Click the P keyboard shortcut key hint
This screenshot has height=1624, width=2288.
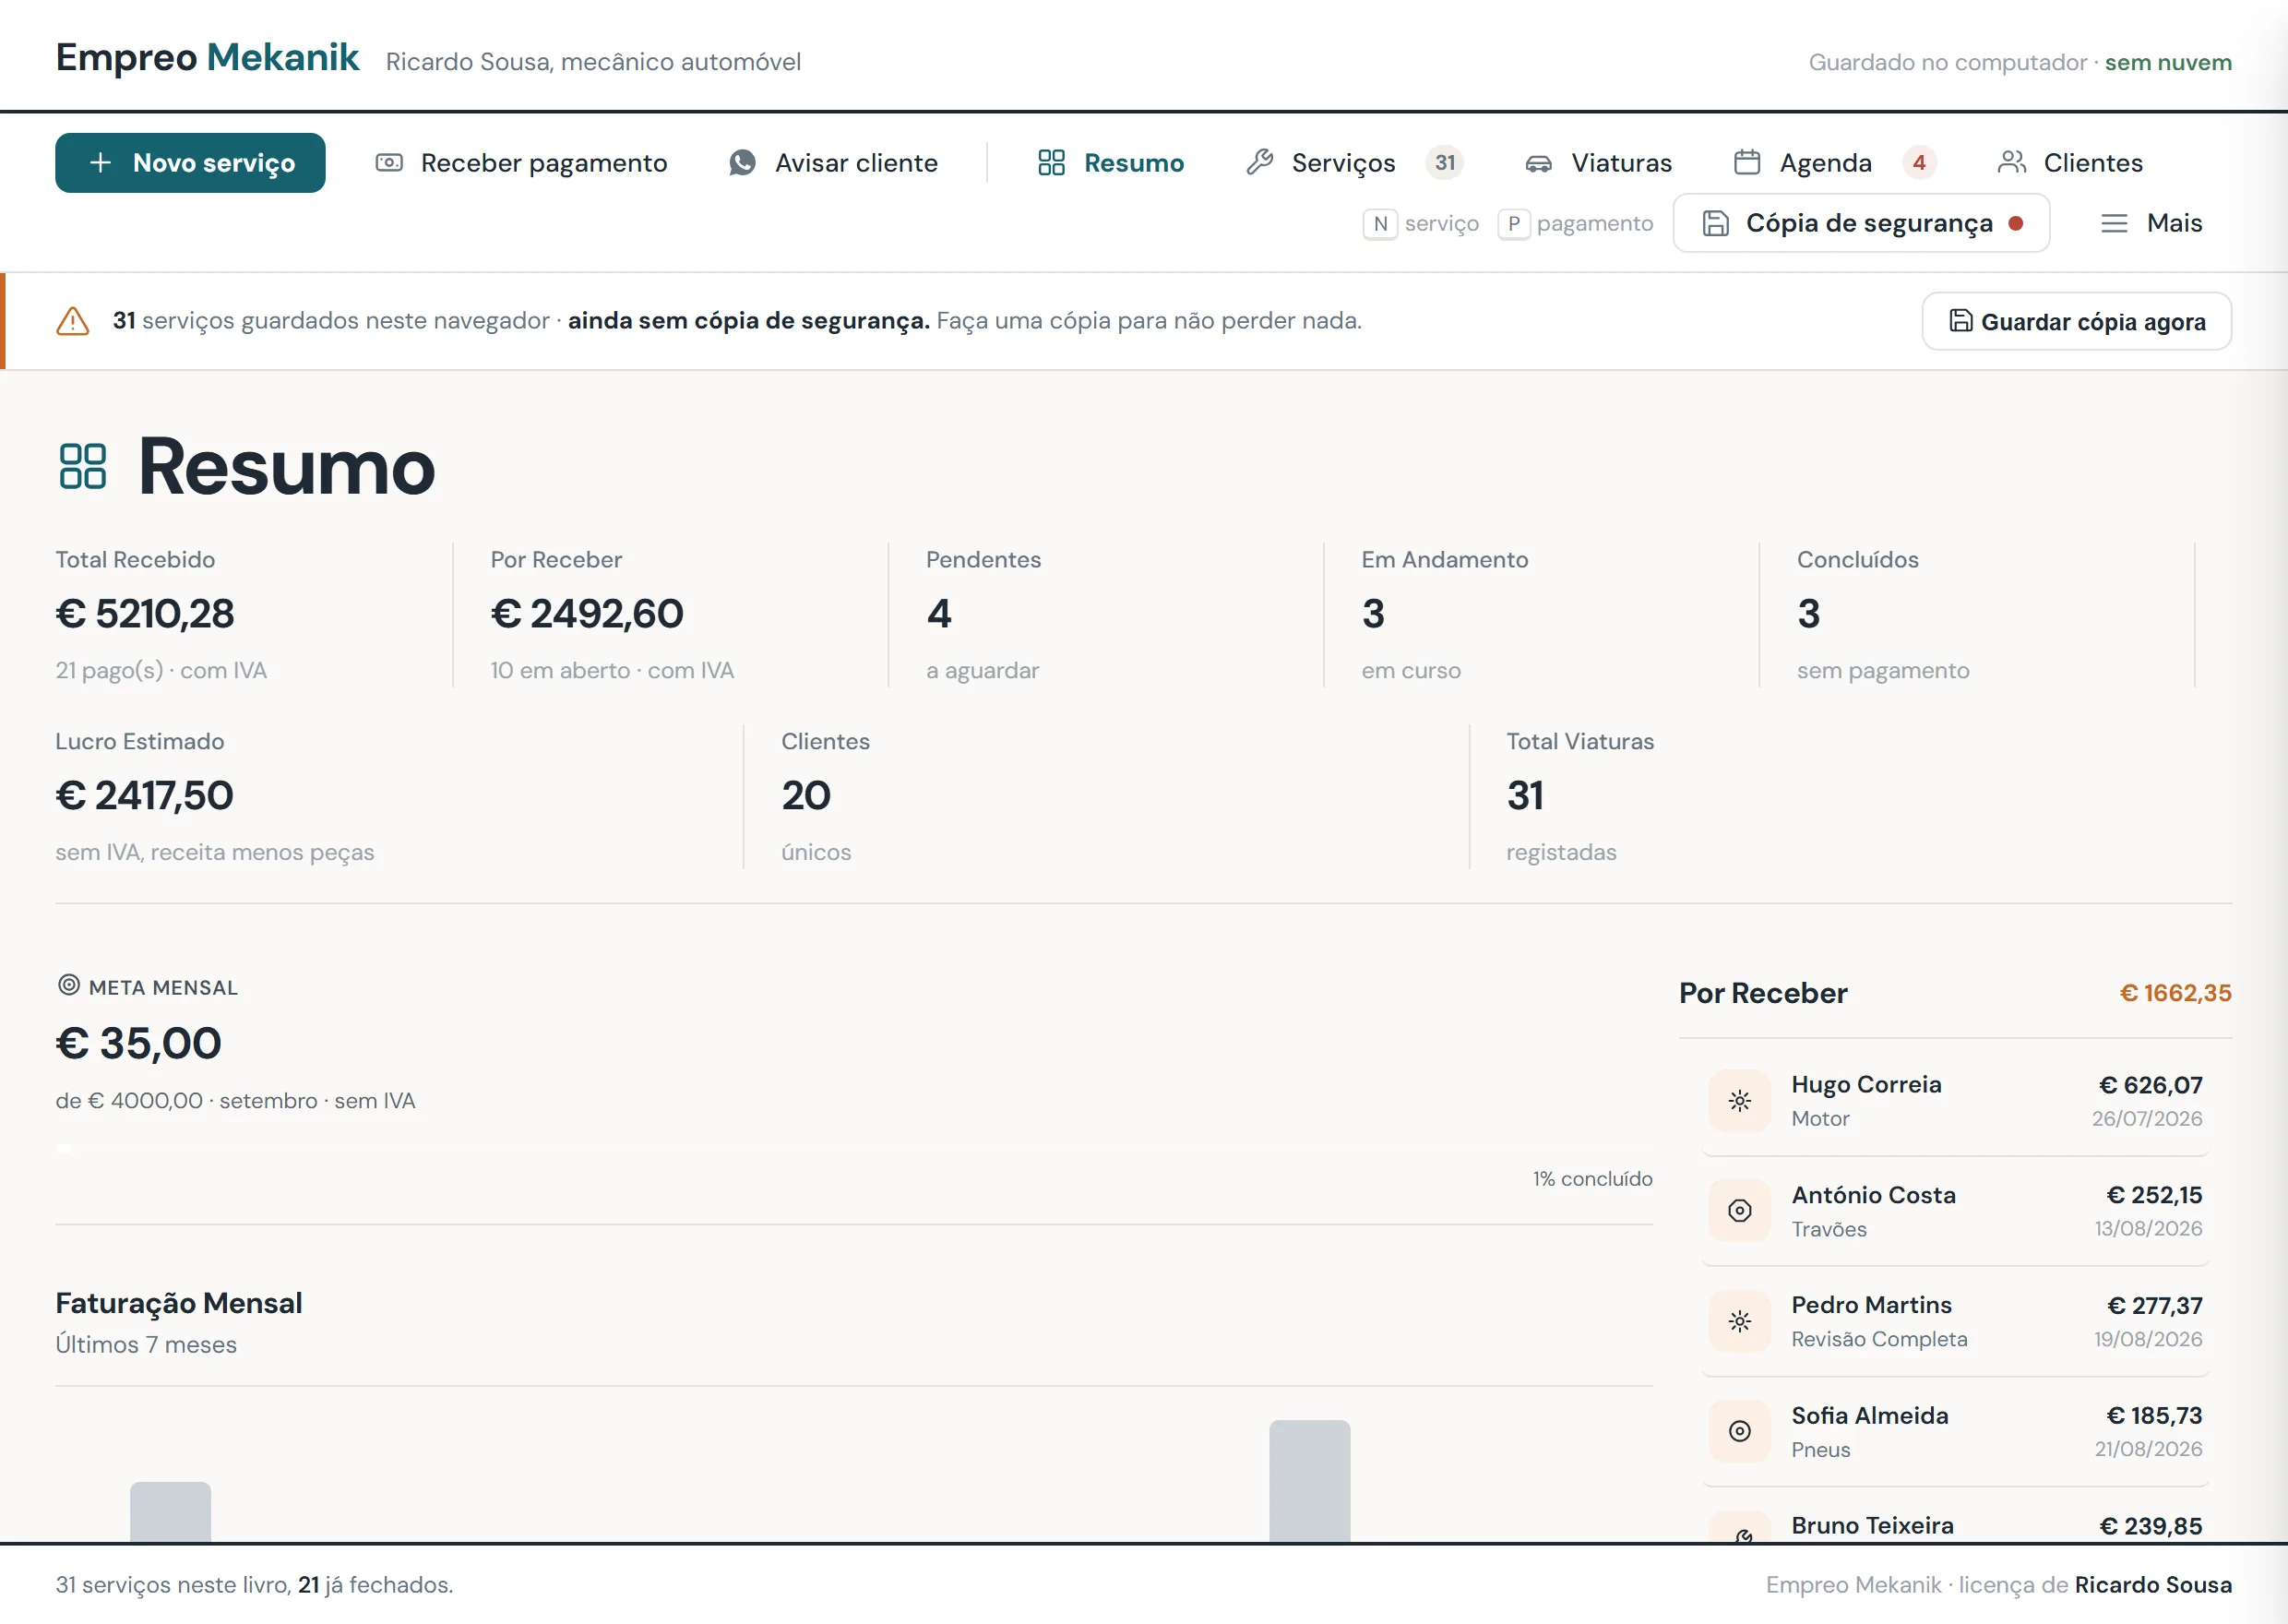(1513, 224)
